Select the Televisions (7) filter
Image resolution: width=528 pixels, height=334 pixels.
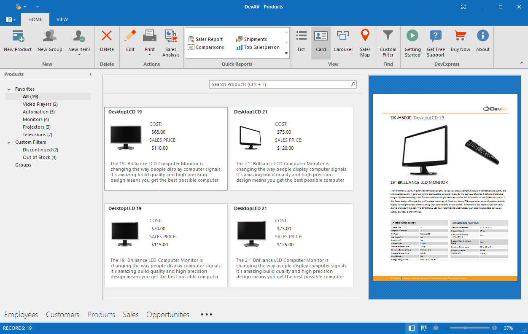click(38, 135)
